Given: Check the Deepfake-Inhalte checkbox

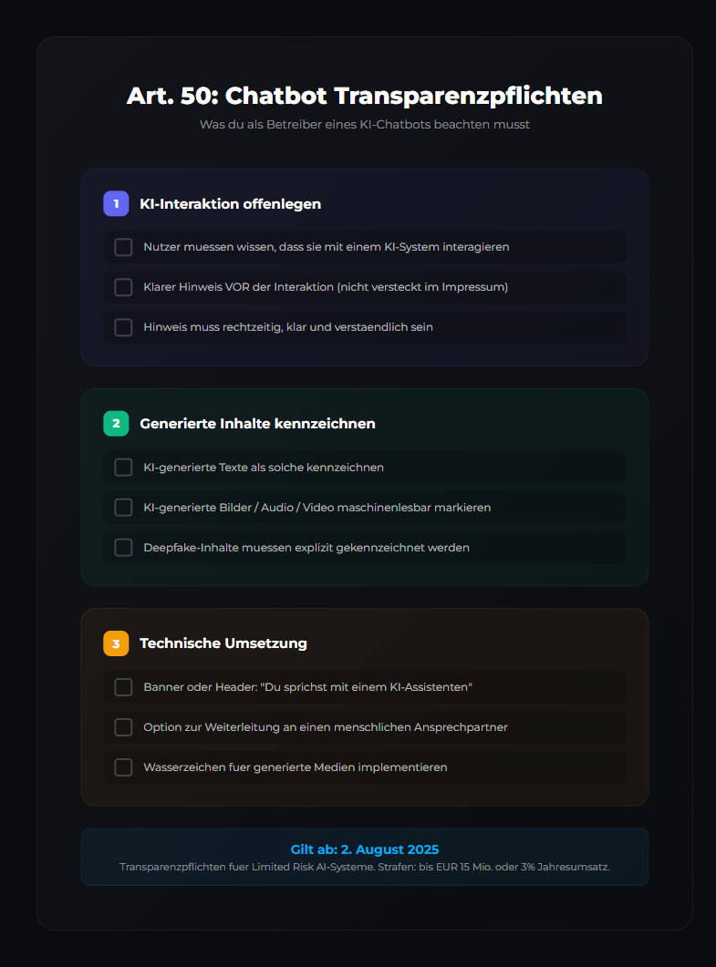Looking at the screenshot, I should coord(123,547).
